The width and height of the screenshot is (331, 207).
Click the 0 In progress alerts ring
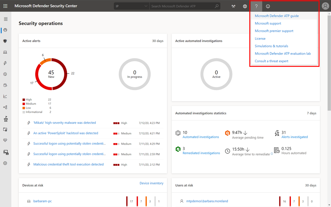[x=135, y=74]
